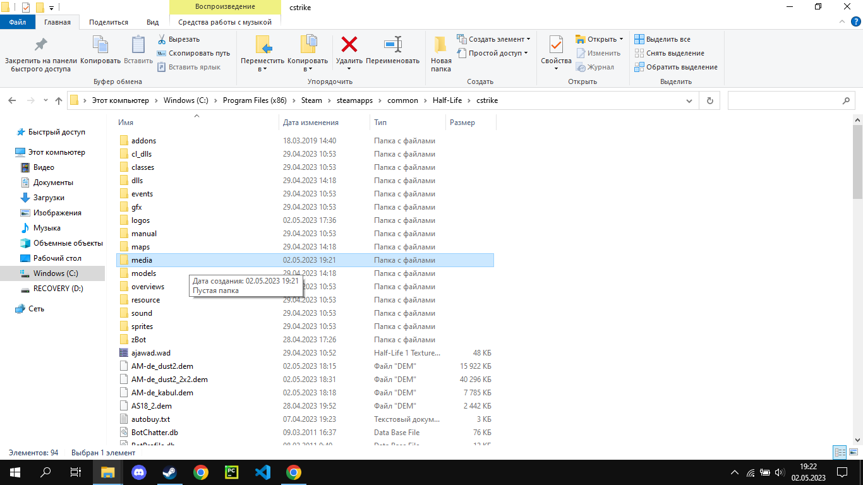Select Быстрый доступ in sidebar

point(57,132)
